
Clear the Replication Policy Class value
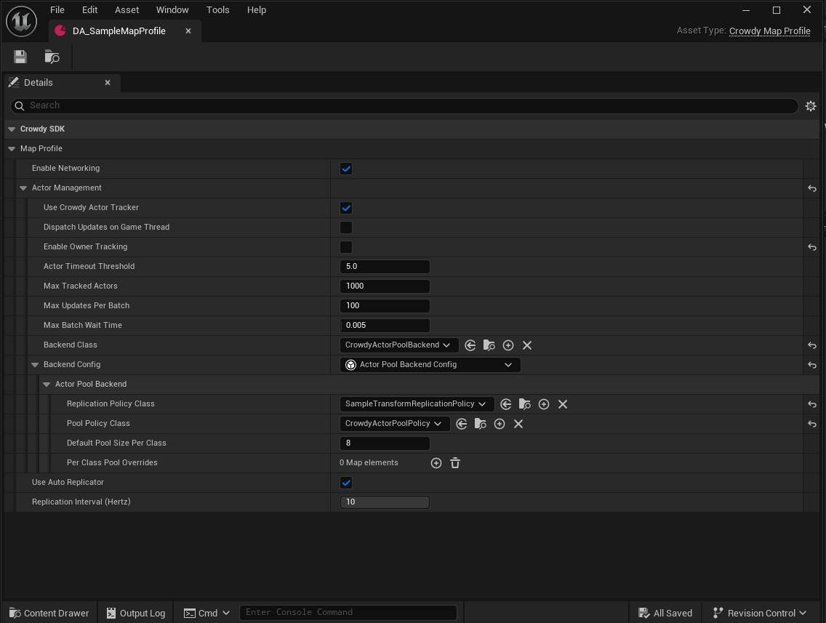tap(563, 404)
